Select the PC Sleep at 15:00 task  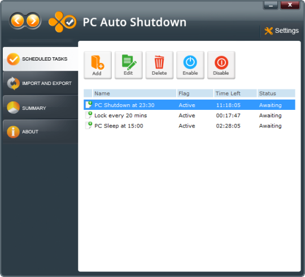click(x=189, y=126)
